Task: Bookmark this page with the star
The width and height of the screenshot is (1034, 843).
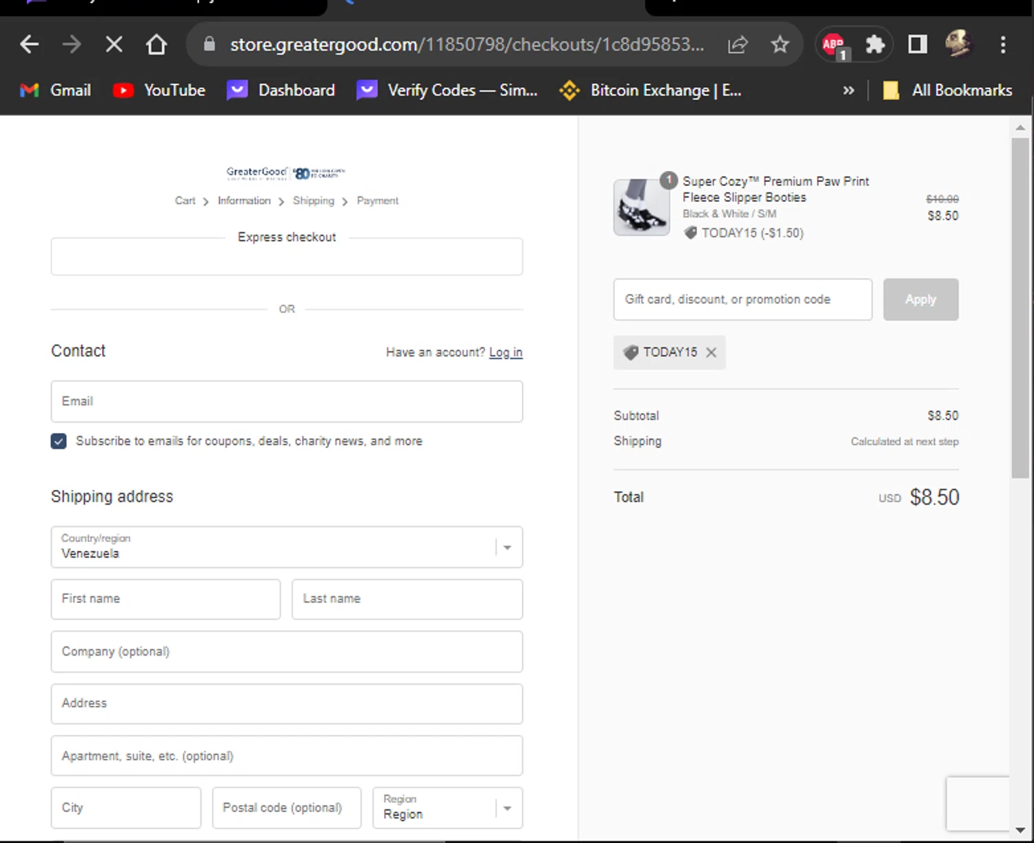Action: (780, 45)
